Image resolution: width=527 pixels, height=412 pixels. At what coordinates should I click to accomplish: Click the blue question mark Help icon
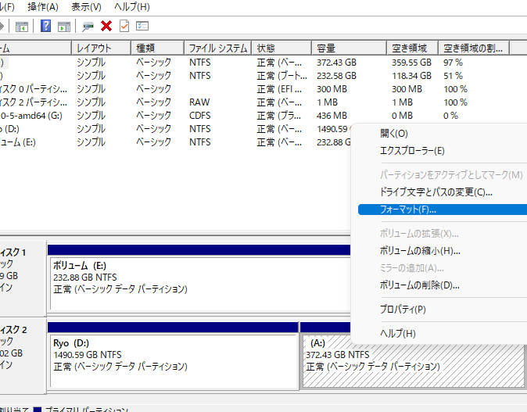coord(46,27)
